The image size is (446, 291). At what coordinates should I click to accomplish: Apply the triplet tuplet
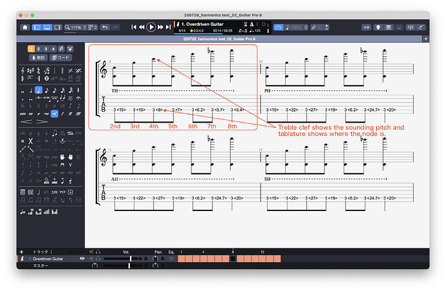[x=38, y=98]
